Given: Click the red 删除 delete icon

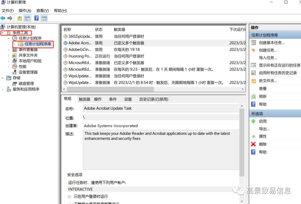Looking at the screenshot, I should tap(253, 144).
